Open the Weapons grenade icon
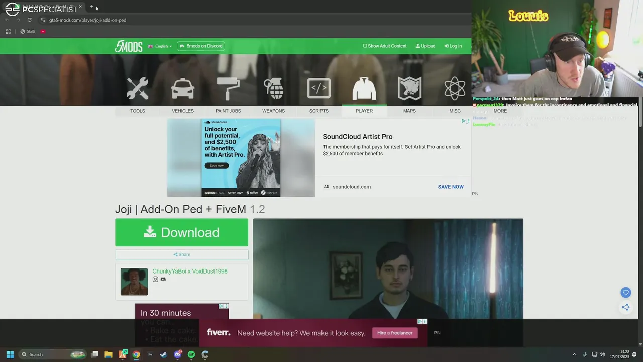The height and width of the screenshot is (362, 643). click(x=274, y=88)
